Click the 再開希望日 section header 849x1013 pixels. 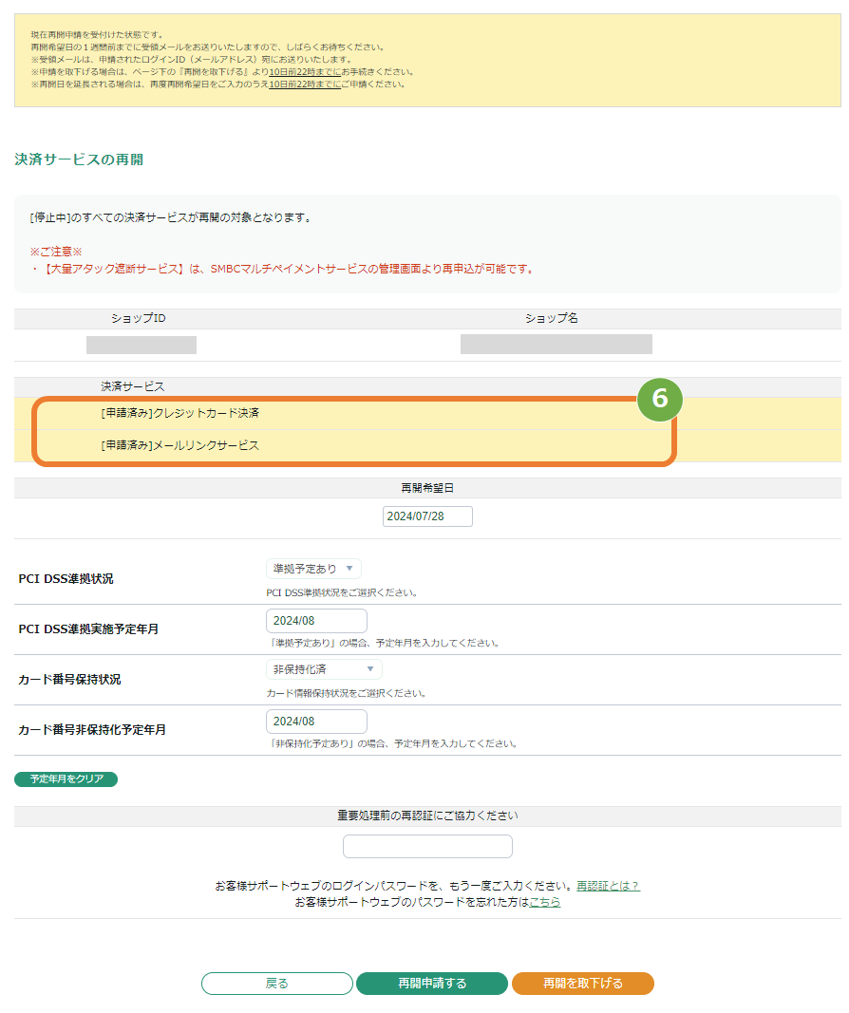[x=427, y=488]
